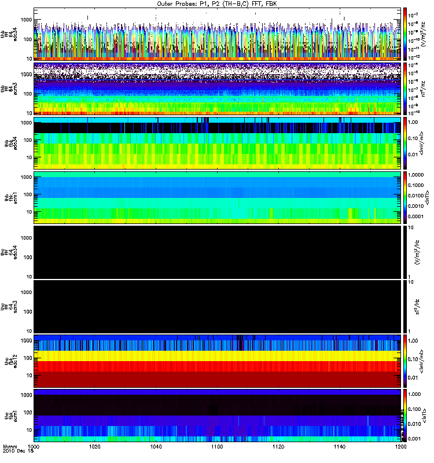Click the '1.0000' tick on the thb fbk scm1 color bar
This screenshot has height=463, width=434.
pyautogui.click(x=415, y=175)
